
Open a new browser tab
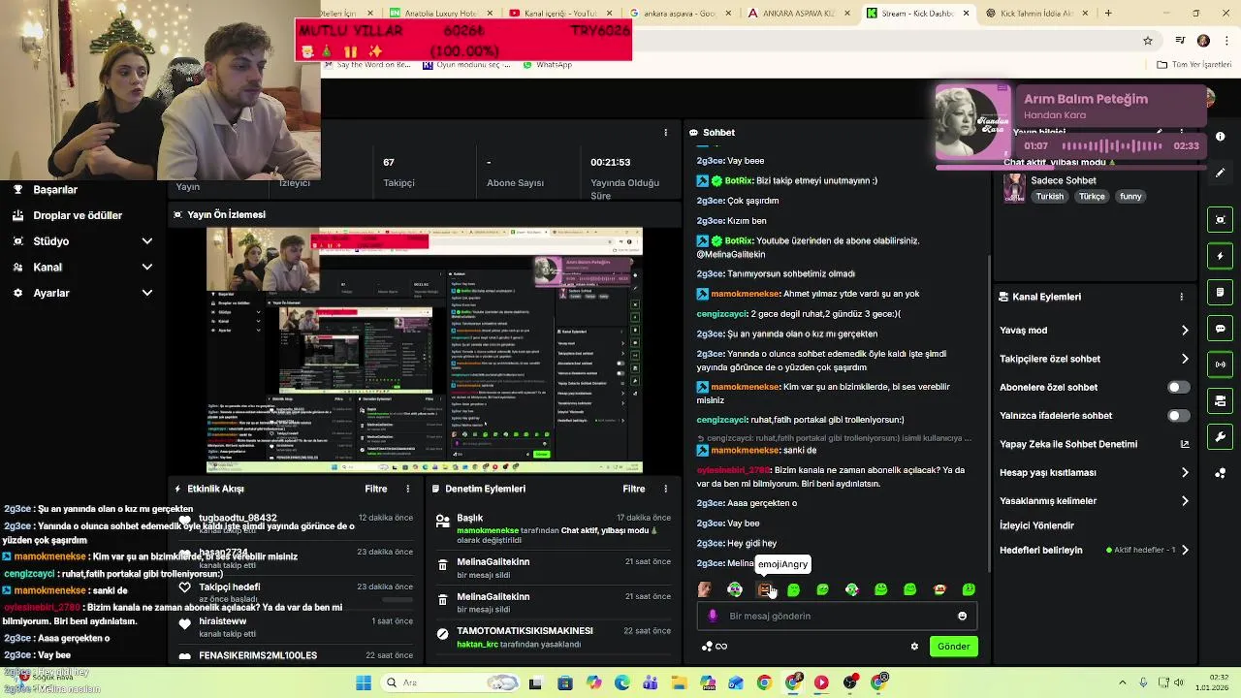point(1108,14)
